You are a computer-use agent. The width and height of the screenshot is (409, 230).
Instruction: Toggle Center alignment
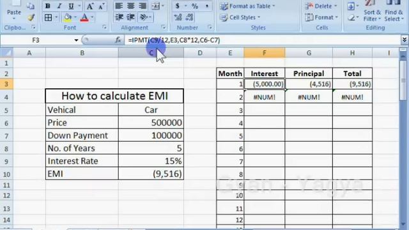[x=130, y=6]
